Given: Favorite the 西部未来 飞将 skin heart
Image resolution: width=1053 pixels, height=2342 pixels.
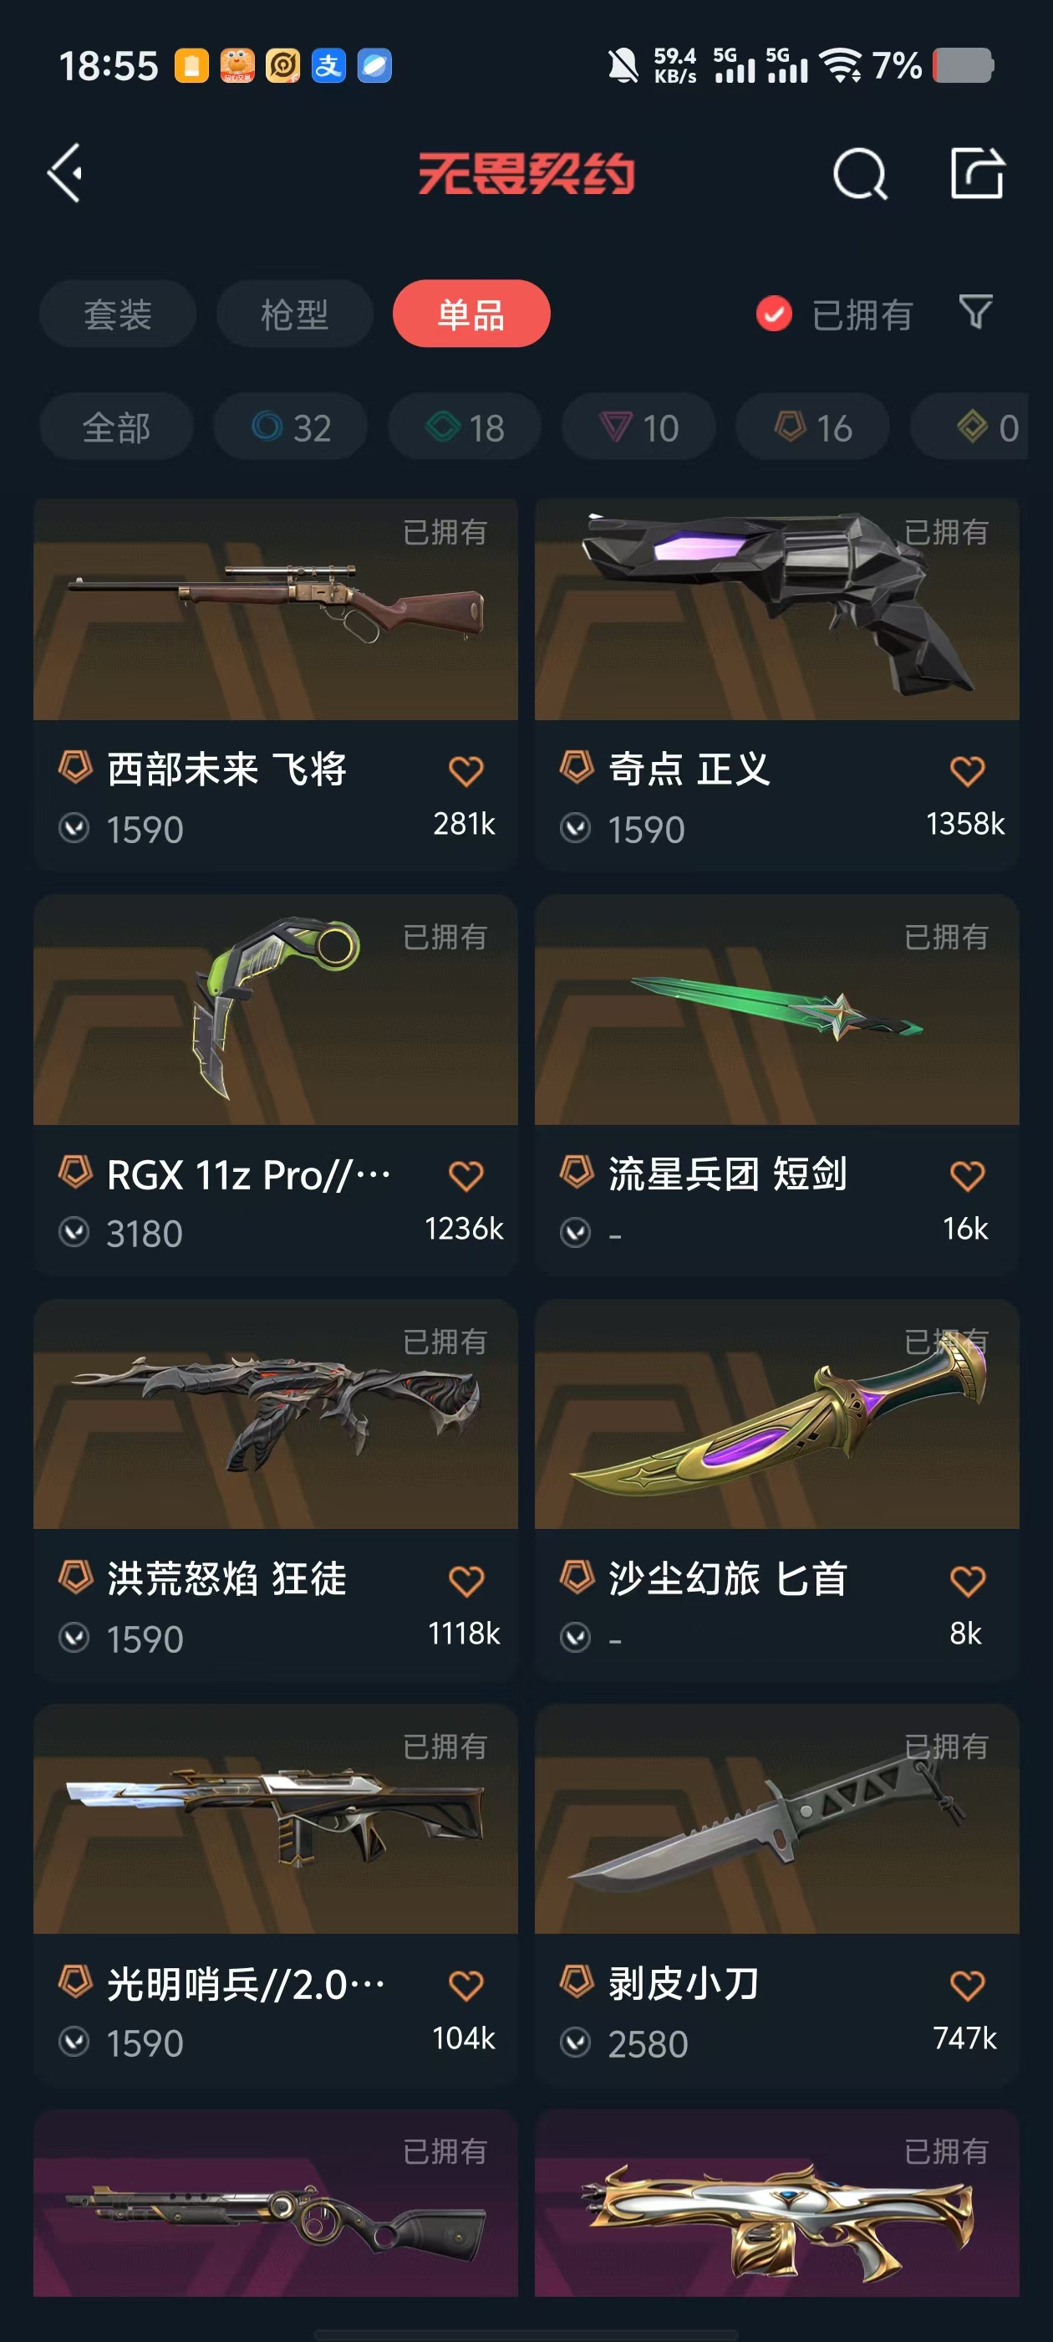Looking at the screenshot, I should 466,771.
